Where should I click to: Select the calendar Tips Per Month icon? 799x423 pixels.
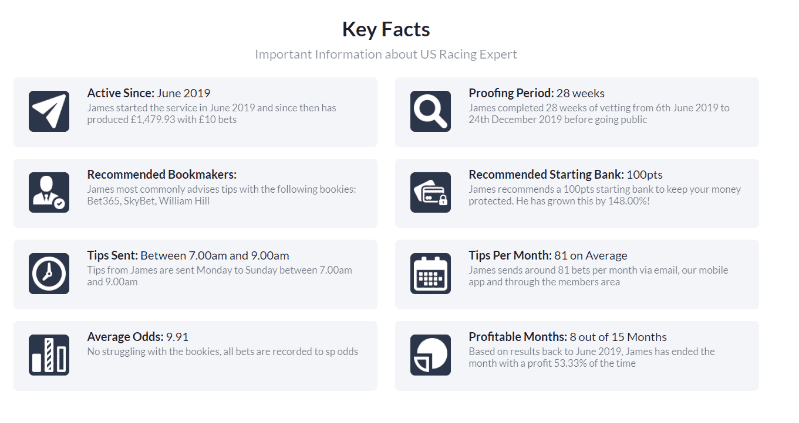(430, 274)
